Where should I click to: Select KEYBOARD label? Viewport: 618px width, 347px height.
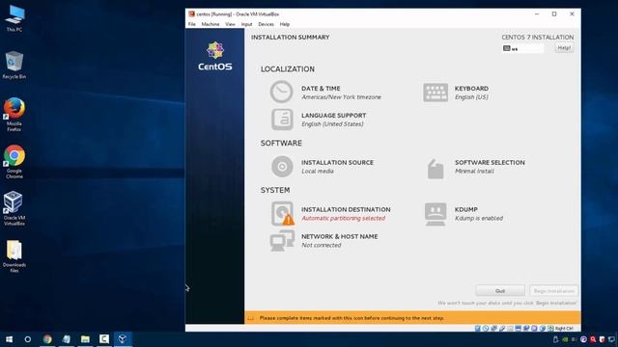471,89
